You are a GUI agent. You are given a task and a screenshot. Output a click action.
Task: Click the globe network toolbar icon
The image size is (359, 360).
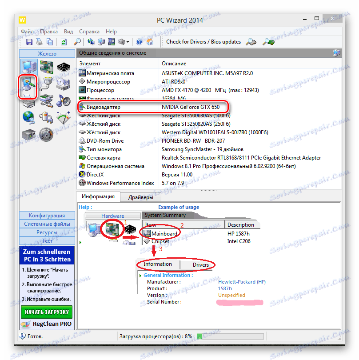coord(91,42)
